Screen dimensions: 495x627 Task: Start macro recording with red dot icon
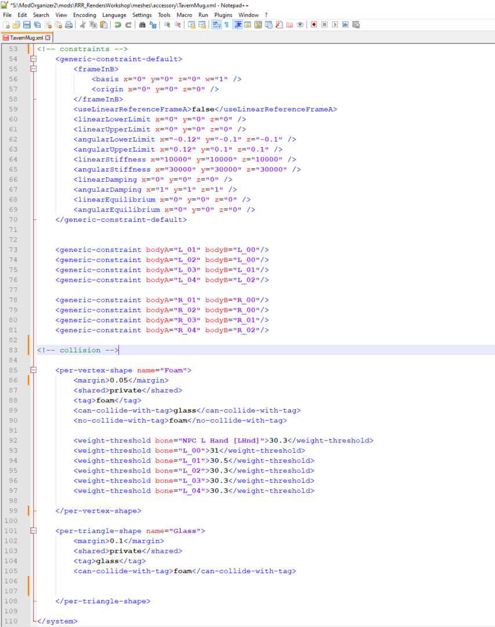pyautogui.click(x=314, y=25)
